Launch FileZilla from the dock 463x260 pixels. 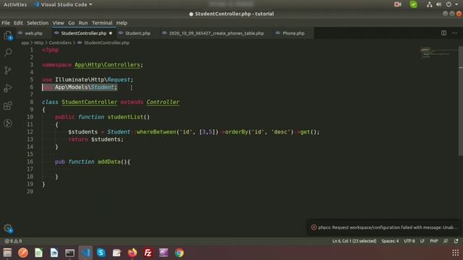tap(148, 253)
